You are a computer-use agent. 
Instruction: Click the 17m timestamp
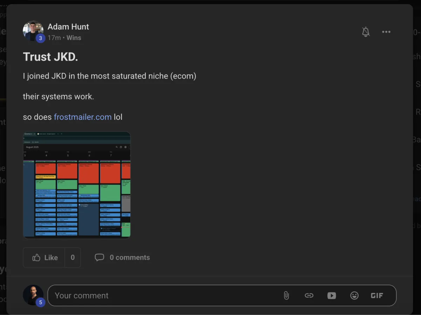(54, 37)
